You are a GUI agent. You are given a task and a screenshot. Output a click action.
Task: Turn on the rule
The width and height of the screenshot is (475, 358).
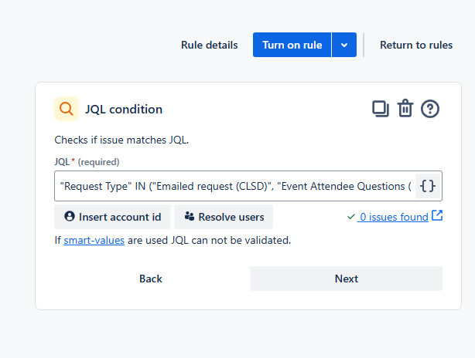pyautogui.click(x=292, y=45)
